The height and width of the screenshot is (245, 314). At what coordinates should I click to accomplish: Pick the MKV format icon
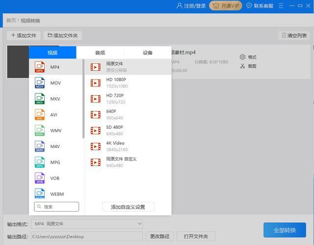coord(40,99)
